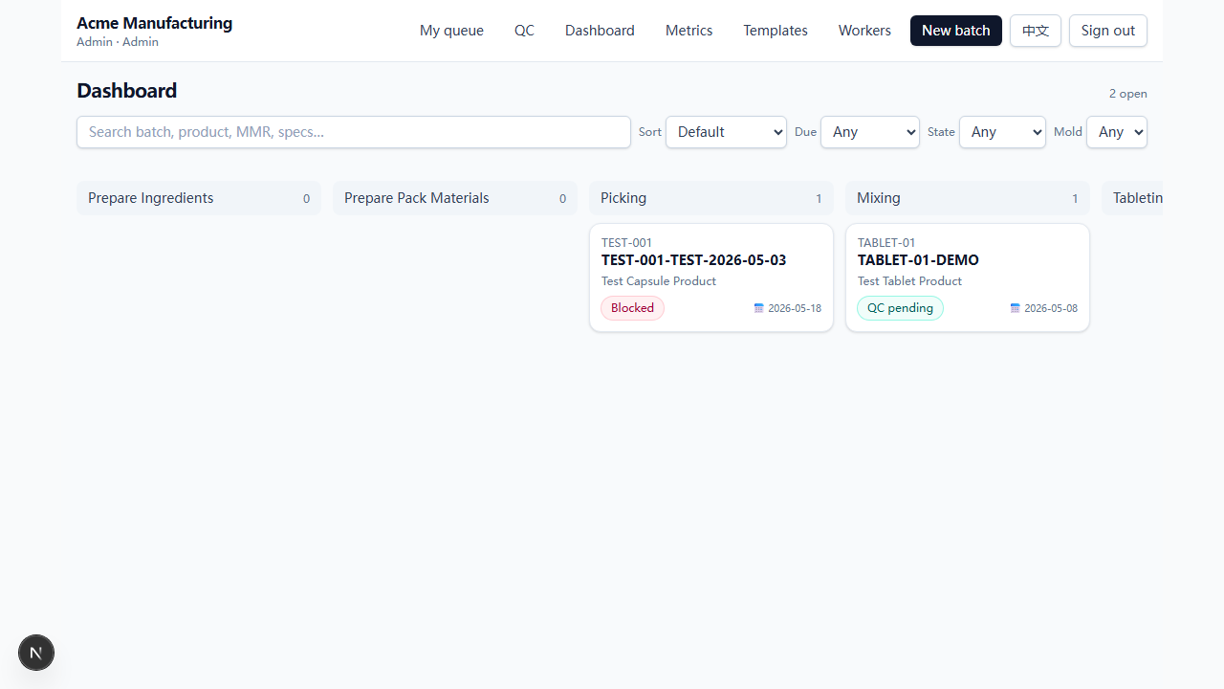Select the Mixing column header
The width and height of the screenshot is (1224, 689).
[968, 198]
